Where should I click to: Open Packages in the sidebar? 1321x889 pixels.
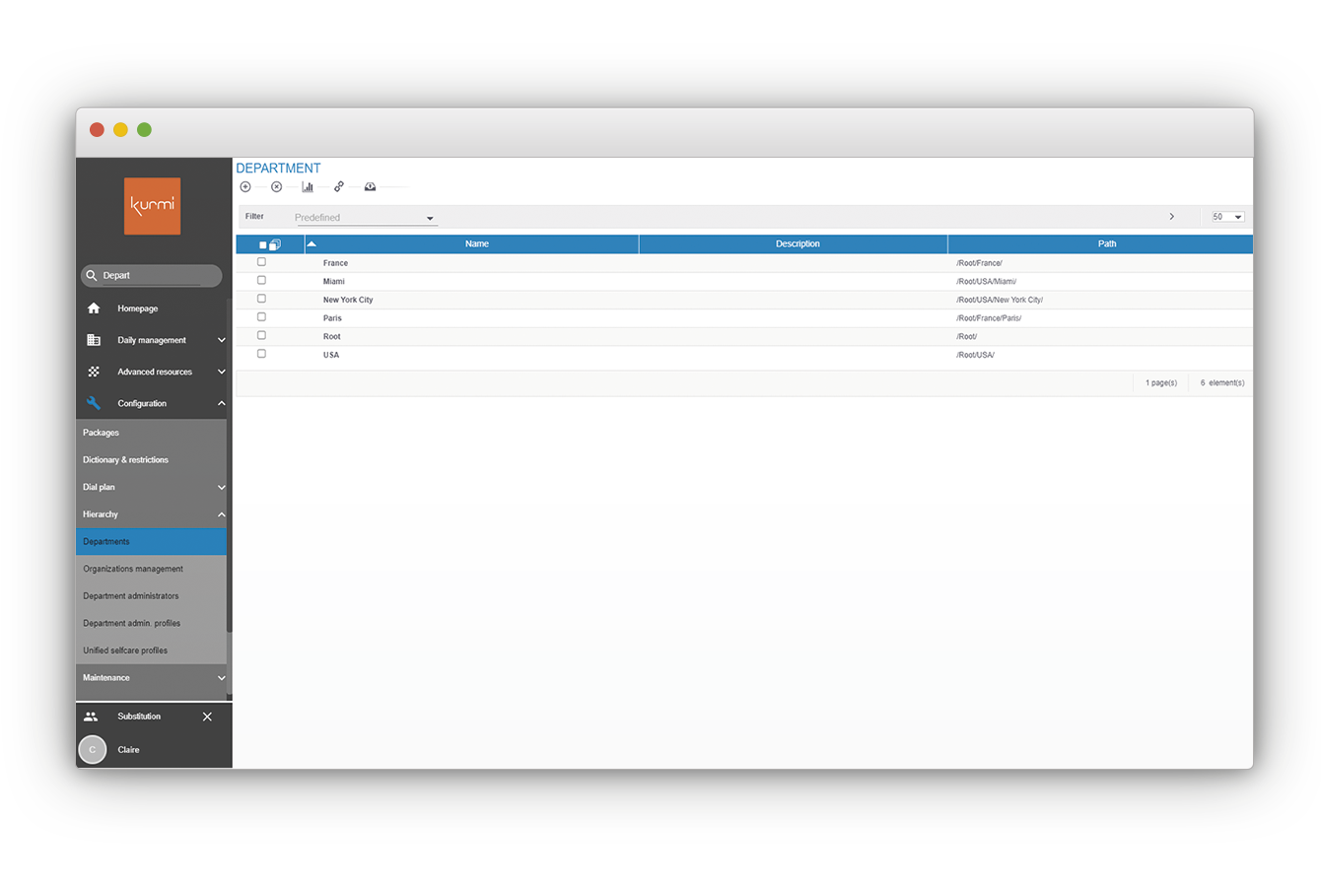click(x=151, y=433)
